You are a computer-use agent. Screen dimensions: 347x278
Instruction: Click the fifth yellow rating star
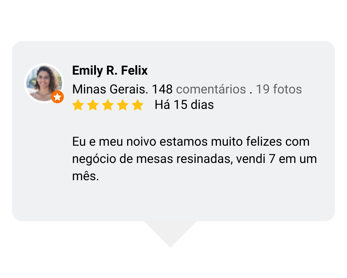pyautogui.click(x=138, y=105)
